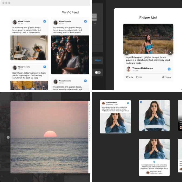The height and width of the screenshot is (182, 182).
Task: Open the Thomas Kukabango profile name
Action: [x=143, y=68]
